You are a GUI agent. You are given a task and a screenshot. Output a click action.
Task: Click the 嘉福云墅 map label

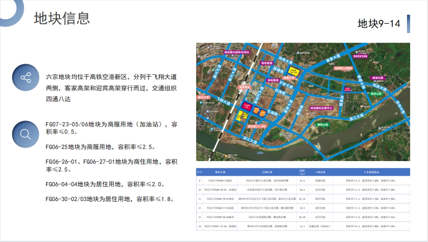[x=378, y=78]
